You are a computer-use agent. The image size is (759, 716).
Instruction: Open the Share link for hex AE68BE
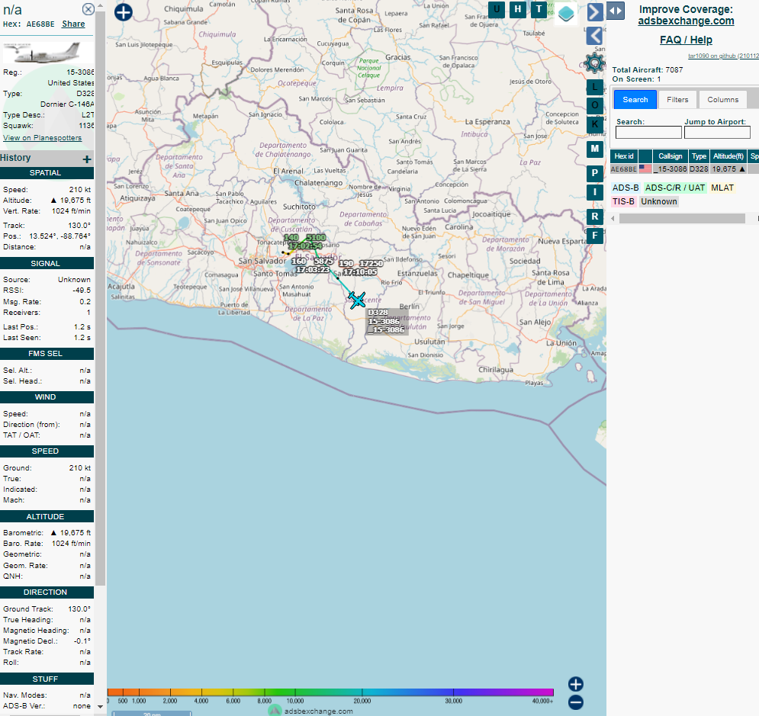pos(73,24)
